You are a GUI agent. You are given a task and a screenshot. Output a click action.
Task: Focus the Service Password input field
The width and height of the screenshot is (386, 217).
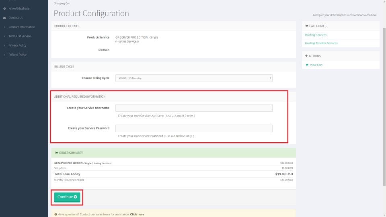194,128
